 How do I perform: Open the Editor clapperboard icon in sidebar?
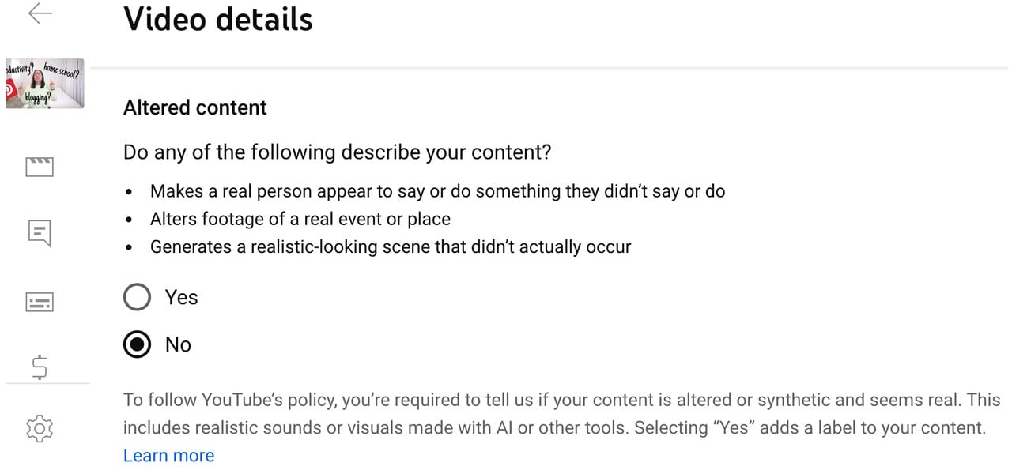coord(39,166)
